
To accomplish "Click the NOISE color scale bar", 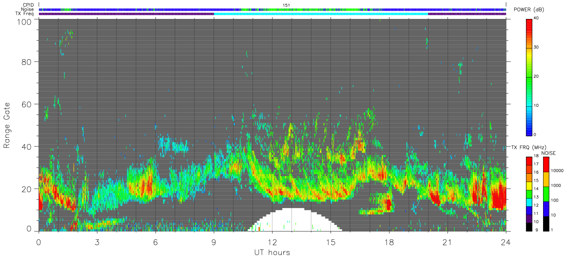I will pyautogui.click(x=546, y=194).
